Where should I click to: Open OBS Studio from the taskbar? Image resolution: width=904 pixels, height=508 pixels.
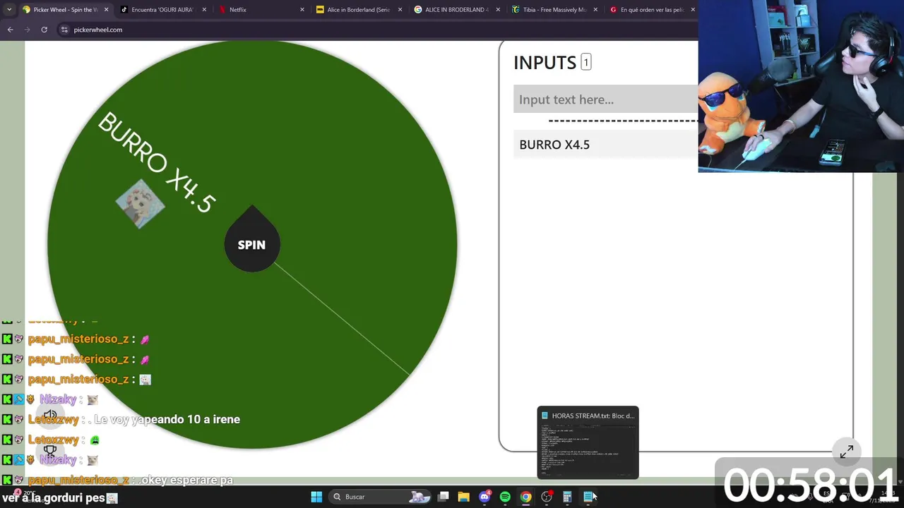tap(547, 497)
